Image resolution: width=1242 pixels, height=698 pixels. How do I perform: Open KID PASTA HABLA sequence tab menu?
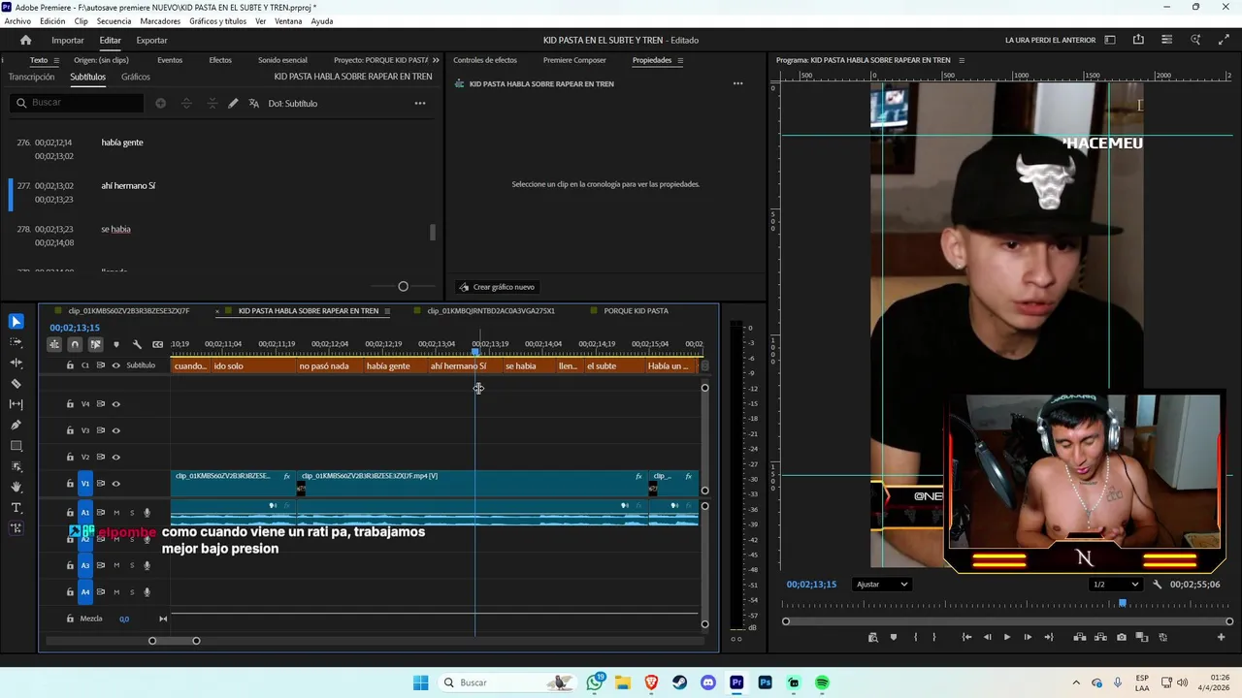click(x=387, y=311)
